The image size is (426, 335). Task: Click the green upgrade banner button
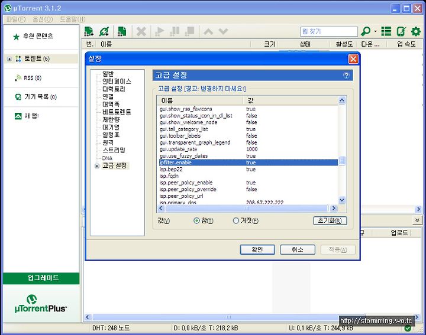[x=41, y=278]
